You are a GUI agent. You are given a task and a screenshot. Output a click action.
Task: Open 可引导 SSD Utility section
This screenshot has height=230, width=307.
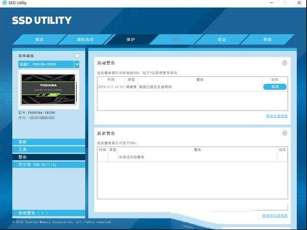(x=49, y=165)
